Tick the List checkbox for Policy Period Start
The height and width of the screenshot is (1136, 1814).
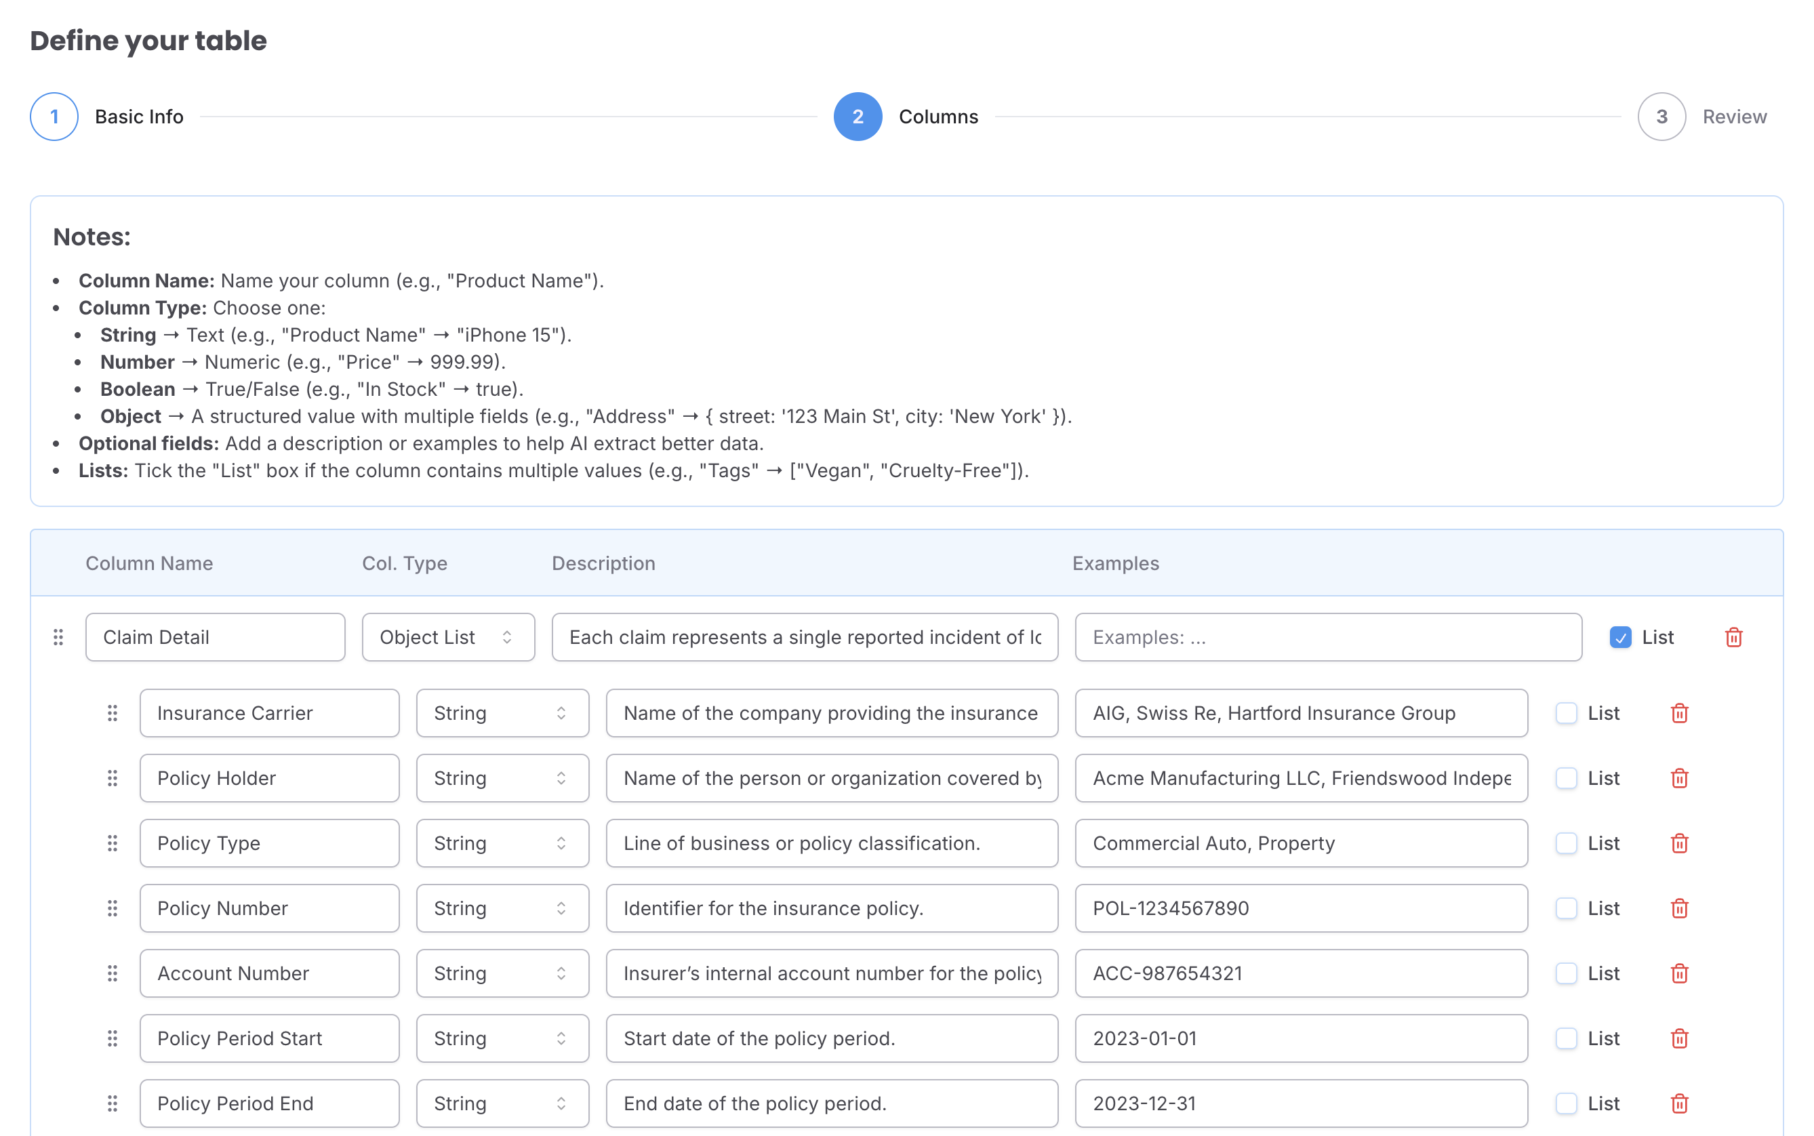pyautogui.click(x=1566, y=1038)
